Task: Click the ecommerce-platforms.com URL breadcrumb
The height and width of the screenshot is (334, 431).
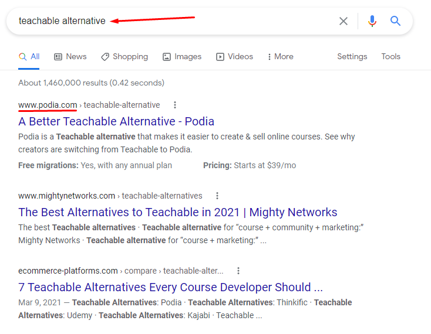Action: point(68,271)
